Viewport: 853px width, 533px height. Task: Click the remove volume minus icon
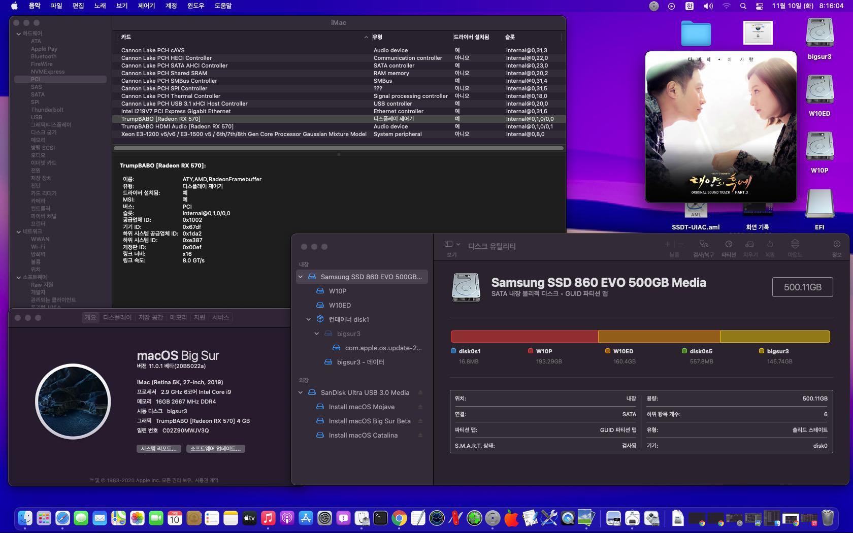681,244
